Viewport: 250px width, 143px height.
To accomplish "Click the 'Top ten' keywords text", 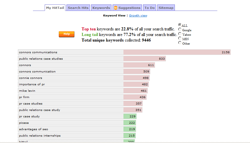I will 89,29.
